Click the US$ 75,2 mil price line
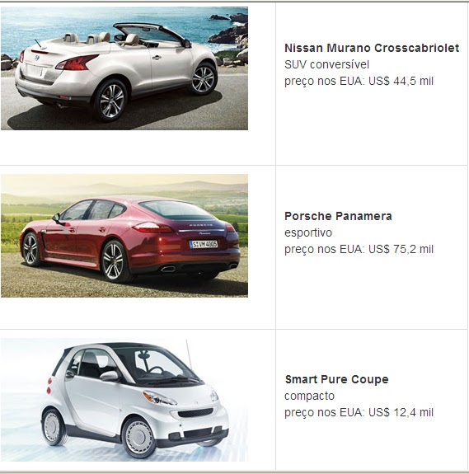Image resolution: width=469 pixels, height=474 pixels. [x=359, y=250]
